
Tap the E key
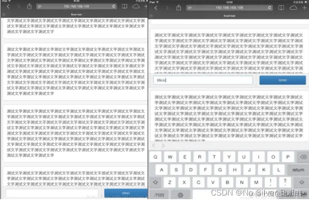185,157
